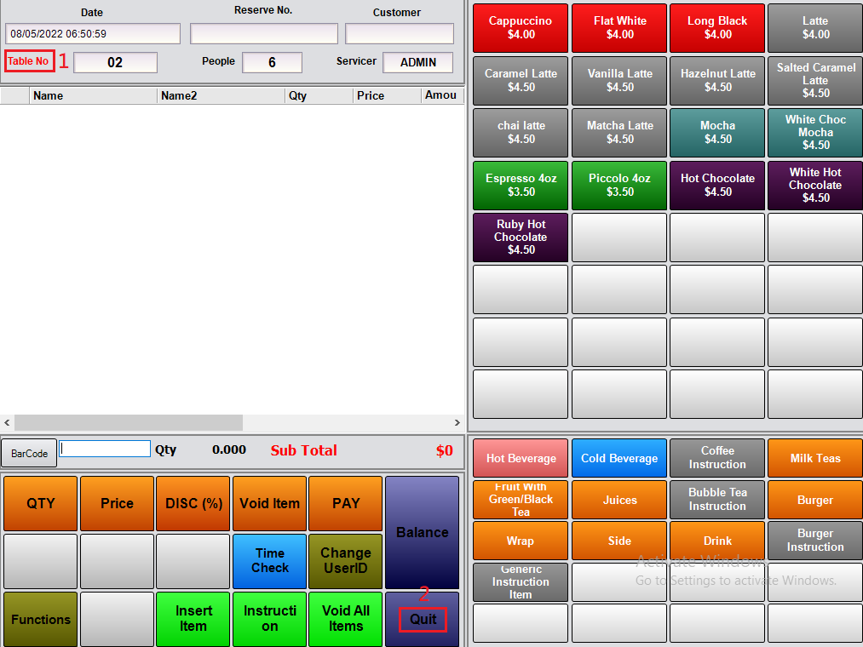Image resolution: width=863 pixels, height=647 pixels.
Task: Add Hazelnut Latte to order
Action: 717,80
